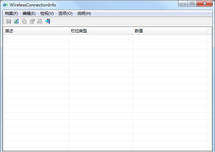Sort by the 描述 column header
215x152 pixels.
pyautogui.click(x=36, y=31)
